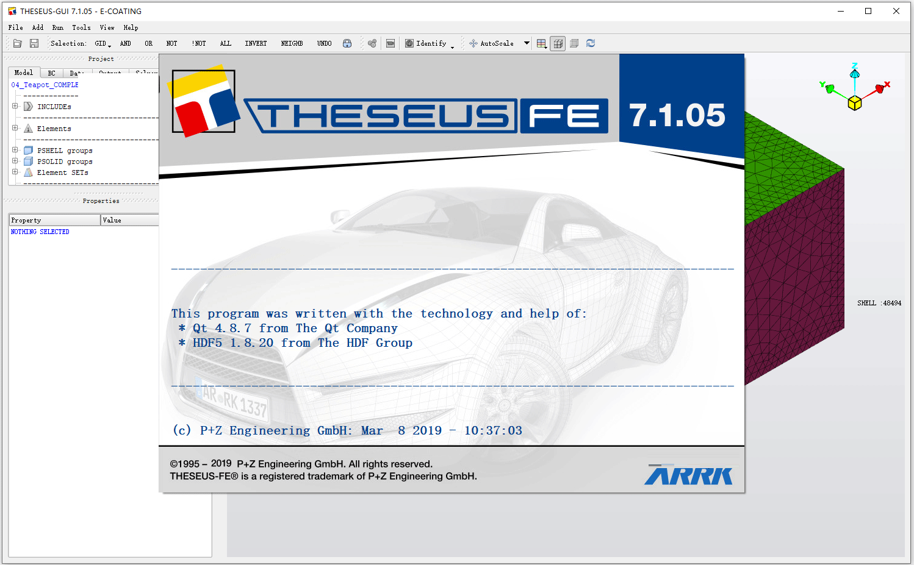Open the File menu
Image resolution: width=914 pixels, height=565 pixels.
[x=16, y=27]
